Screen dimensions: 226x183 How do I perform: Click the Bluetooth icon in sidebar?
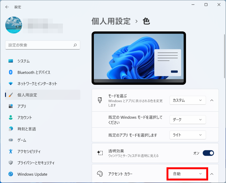coord(11,72)
